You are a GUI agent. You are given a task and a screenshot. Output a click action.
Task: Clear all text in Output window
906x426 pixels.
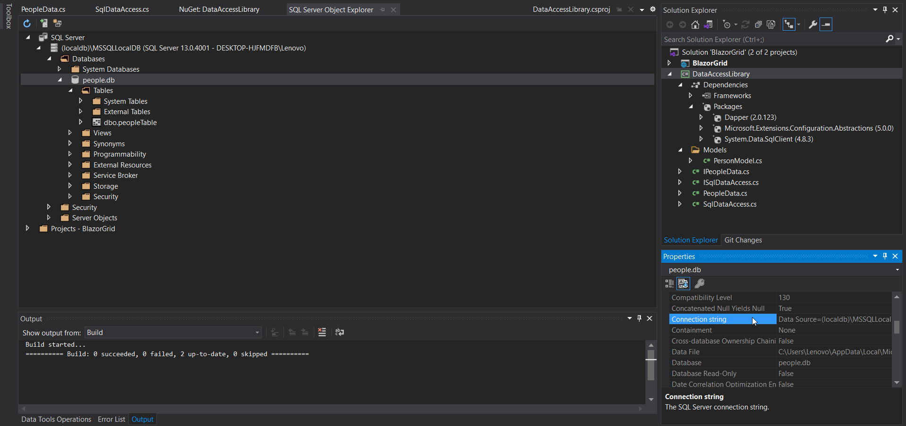(322, 332)
